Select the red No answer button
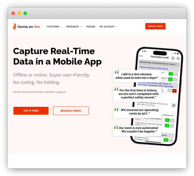Image resolution: width=194 pixels, height=176 pixels. (174, 91)
